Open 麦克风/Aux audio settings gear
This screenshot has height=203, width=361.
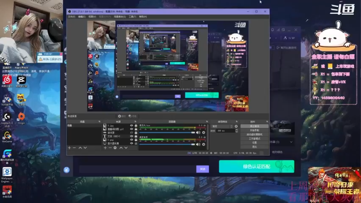click(204, 133)
